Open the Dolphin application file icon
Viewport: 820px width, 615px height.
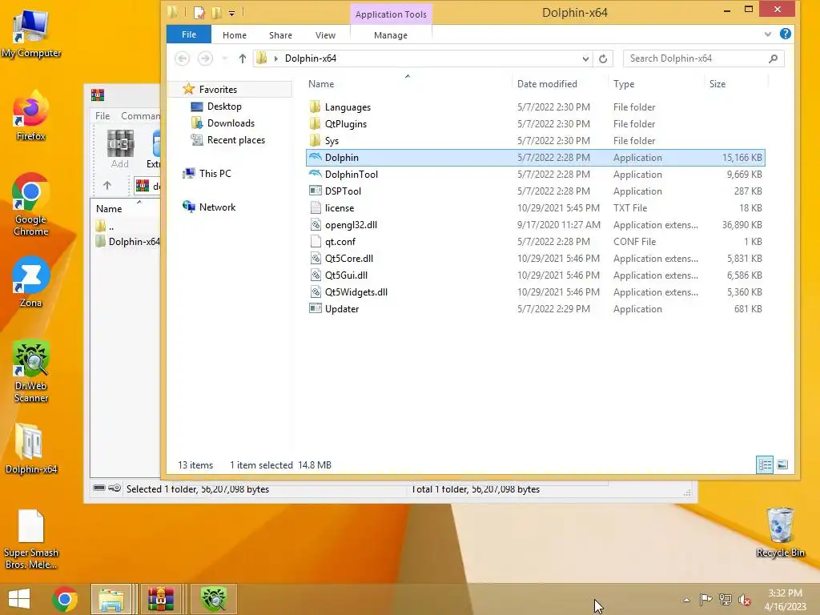tap(315, 158)
